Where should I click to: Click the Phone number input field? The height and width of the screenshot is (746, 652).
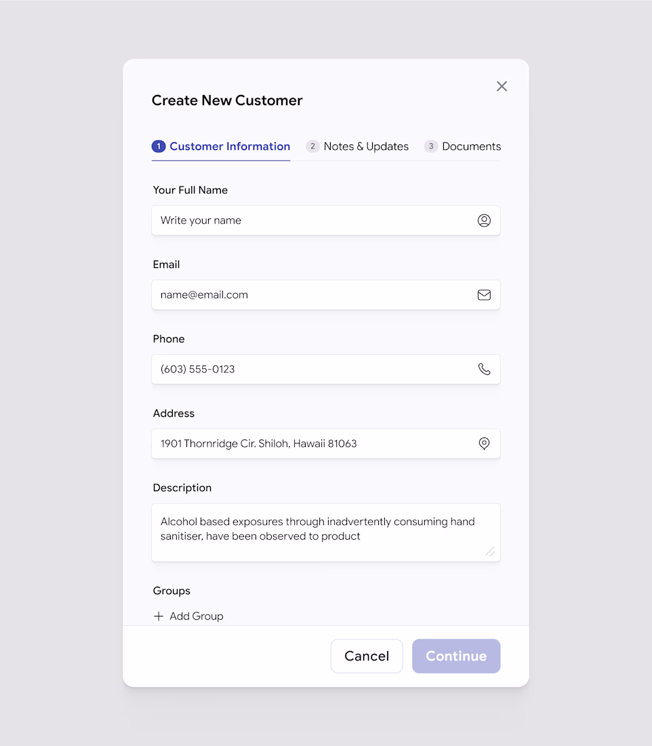pyautogui.click(x=312, y=369)
